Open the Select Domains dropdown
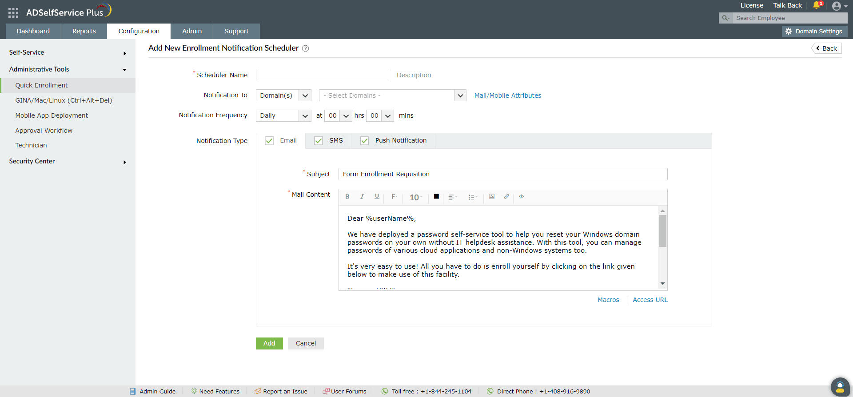853x397 pixels. [x=392, y=95]
